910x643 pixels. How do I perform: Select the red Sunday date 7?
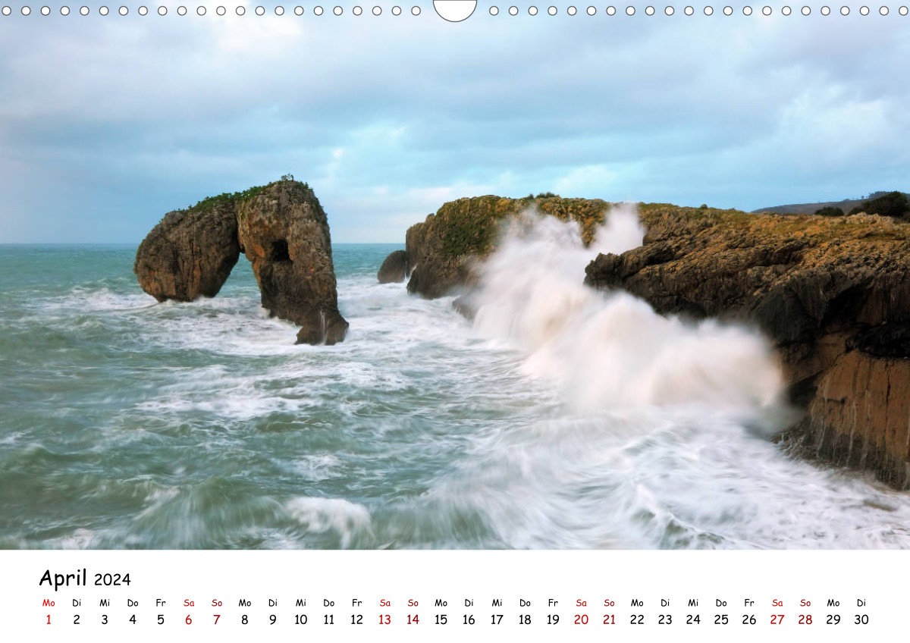217,619
